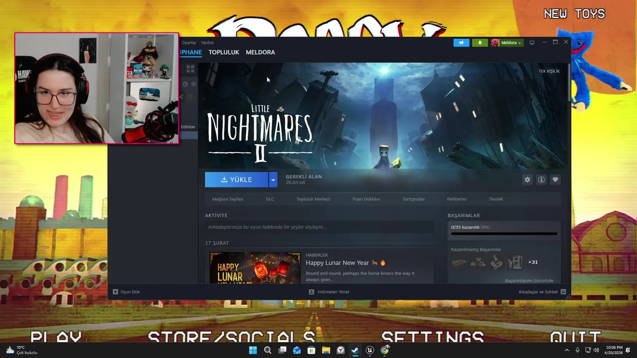The image size is (637, 358).
Task: Open the DLC tab
Action: tap(270, 199)
